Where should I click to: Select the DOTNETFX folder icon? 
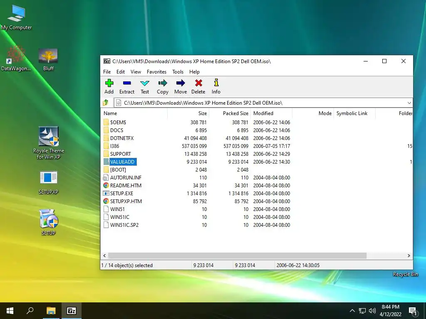click(x=106, y=138)
